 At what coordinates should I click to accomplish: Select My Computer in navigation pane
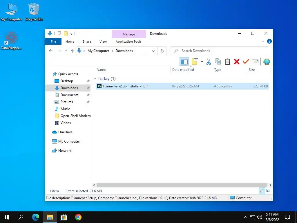pos(69,141)
